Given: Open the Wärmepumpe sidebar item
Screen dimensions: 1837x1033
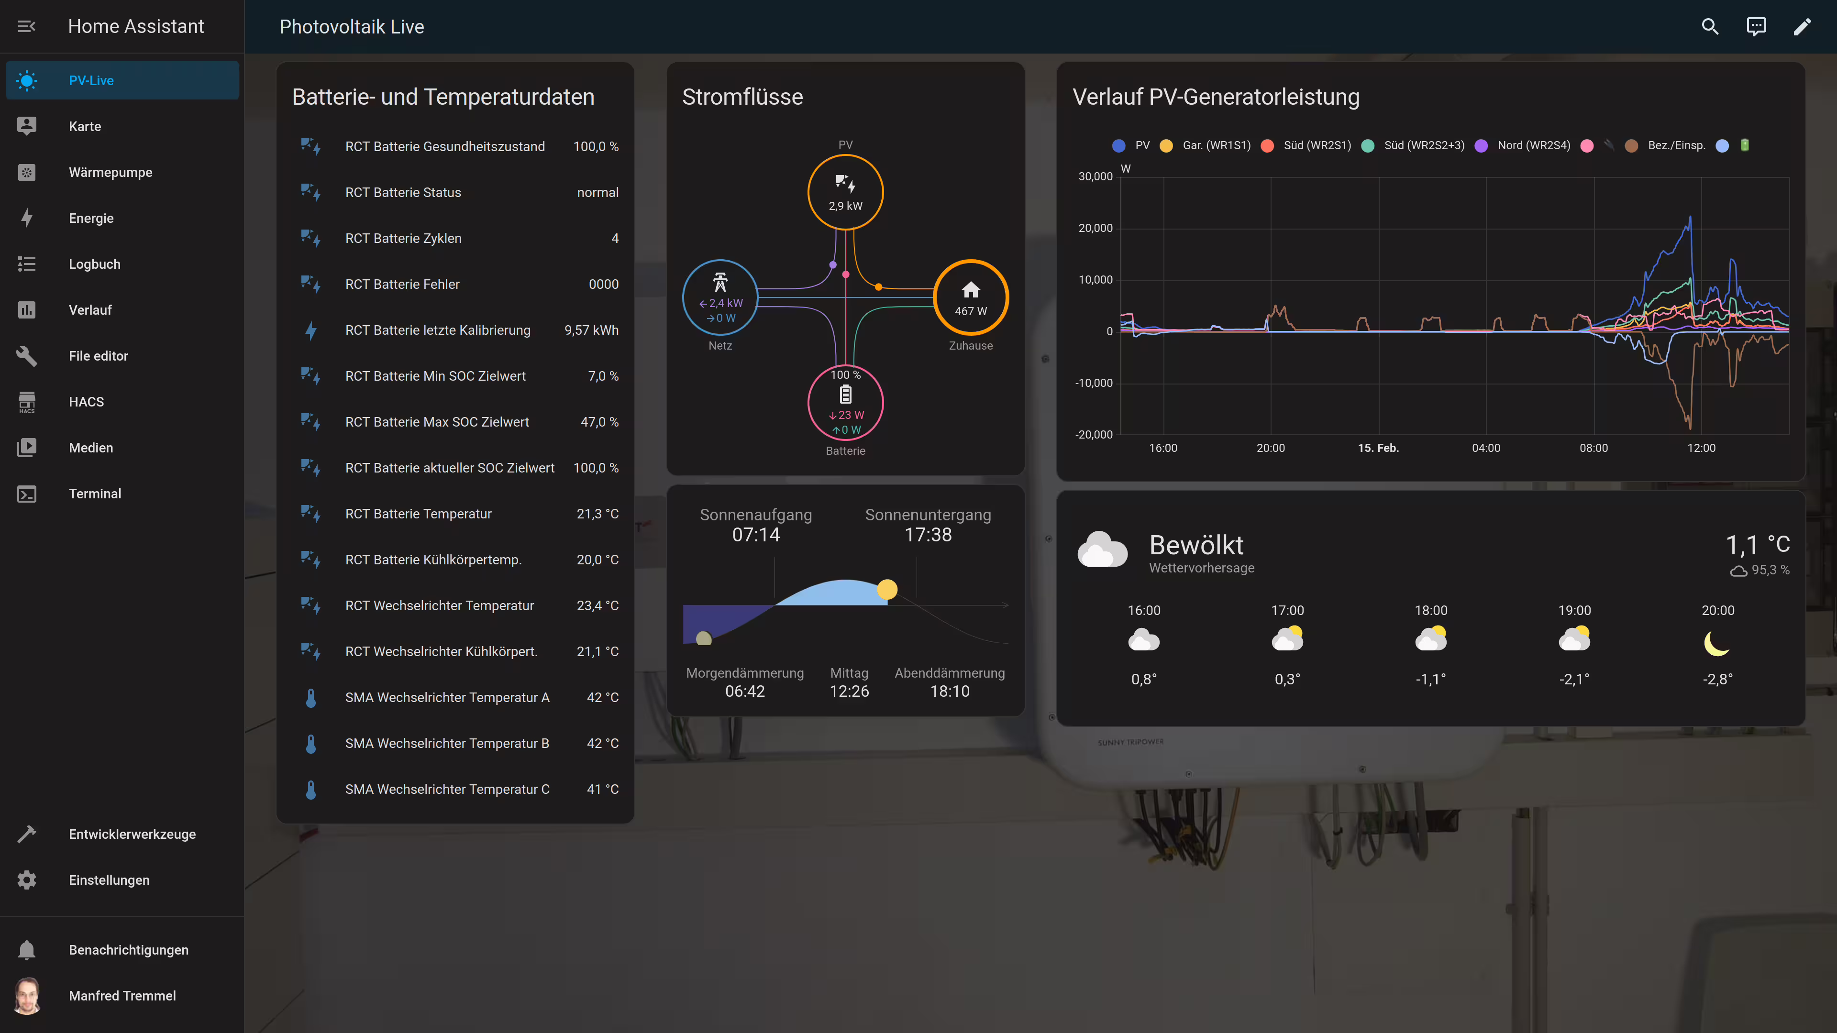Looking at the screenshot, I should click(111, 173).
